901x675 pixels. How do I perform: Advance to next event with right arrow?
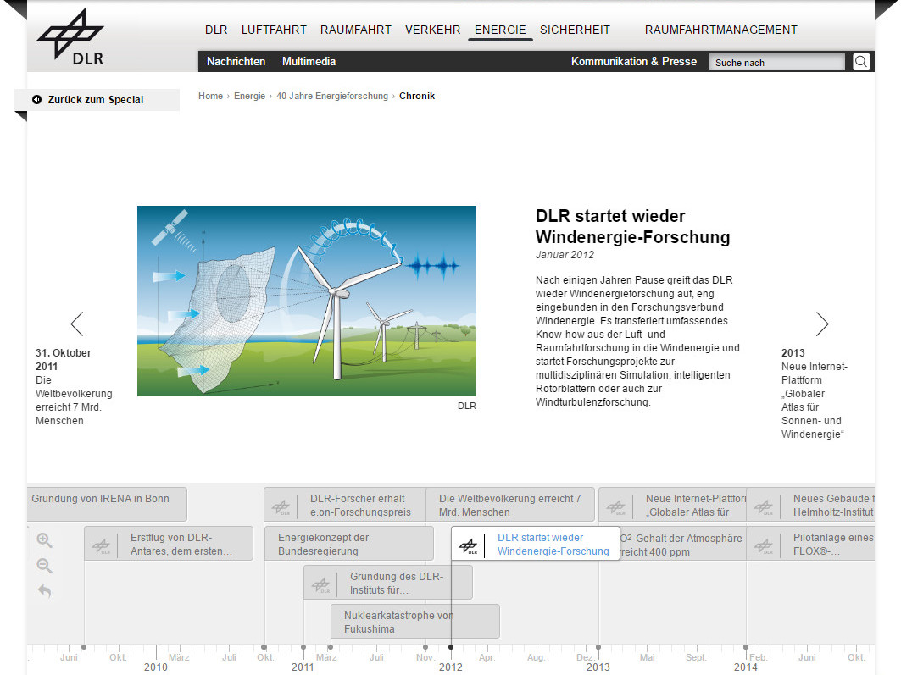821,324
